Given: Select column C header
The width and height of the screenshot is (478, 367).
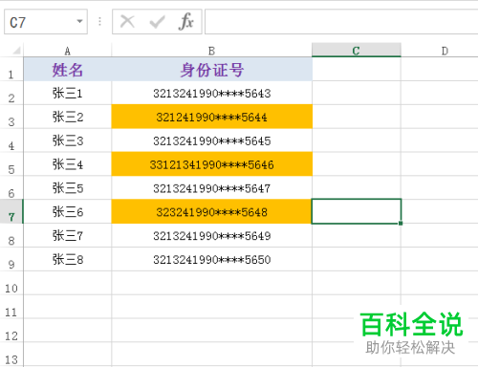Looking at the screenshot, I should tap(357, 51).
